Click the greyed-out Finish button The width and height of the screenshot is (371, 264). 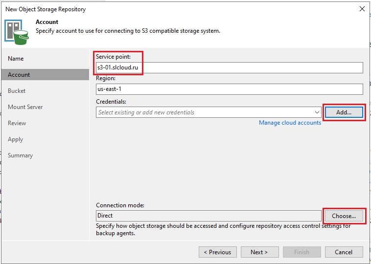tap(301, 252)
